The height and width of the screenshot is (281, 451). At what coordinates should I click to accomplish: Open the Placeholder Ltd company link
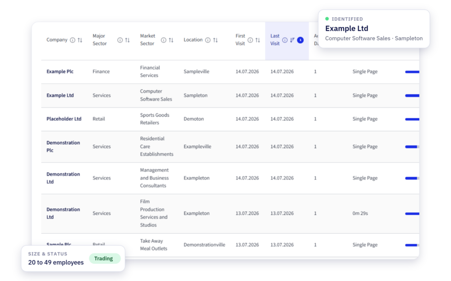64,119
